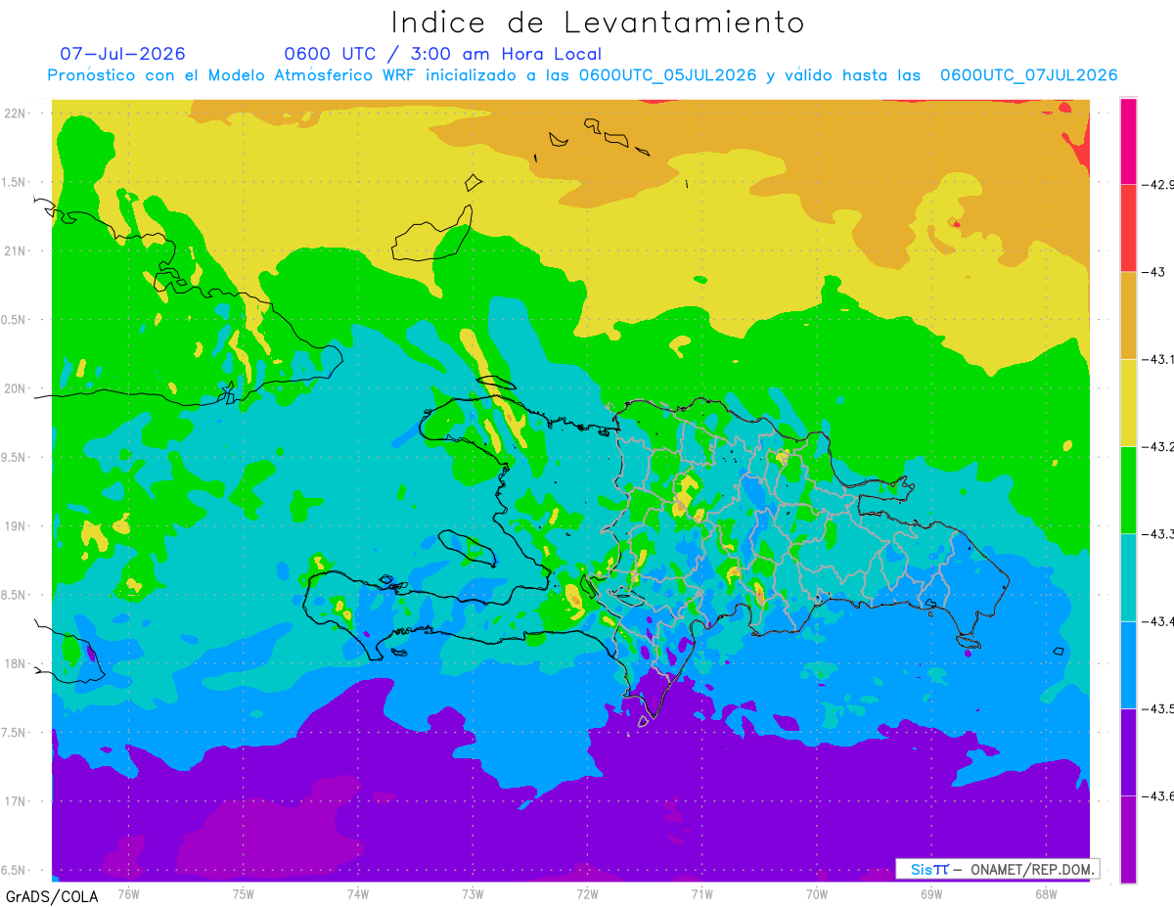Click the legend value "-43.4"
The width and height of the screenshot is (1174, 907).
pyautogui.click(x=1159, y=622)
